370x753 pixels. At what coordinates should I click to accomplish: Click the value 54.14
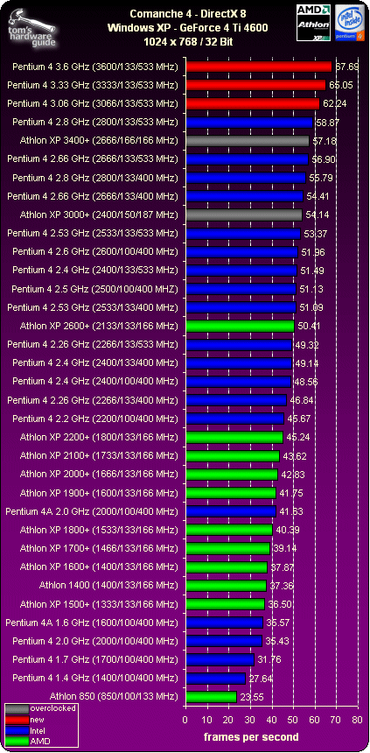(x=318, y=215)
